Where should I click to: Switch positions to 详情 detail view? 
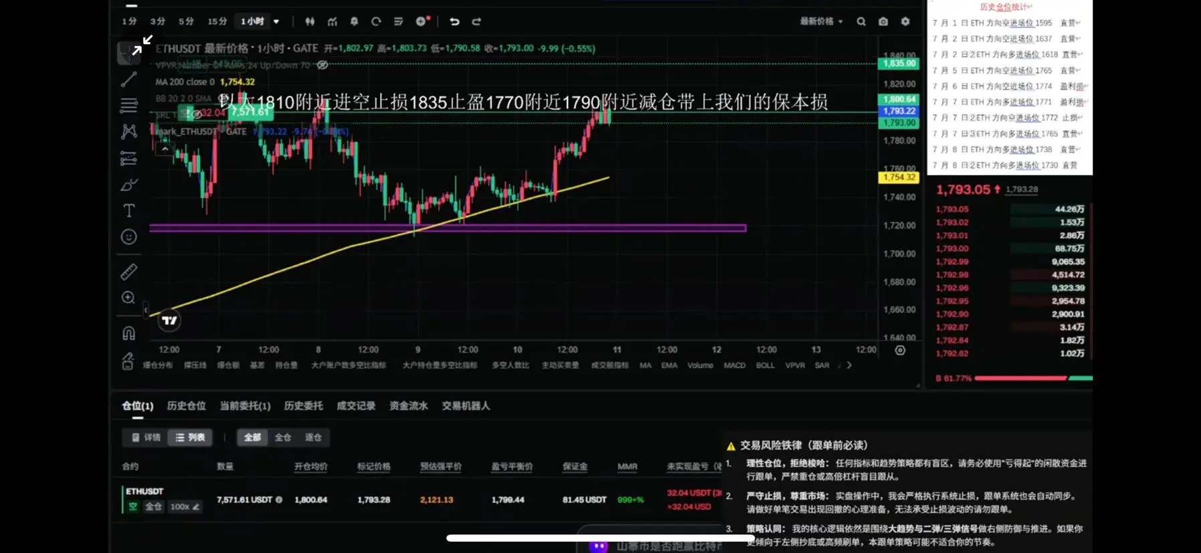[146, 437]
